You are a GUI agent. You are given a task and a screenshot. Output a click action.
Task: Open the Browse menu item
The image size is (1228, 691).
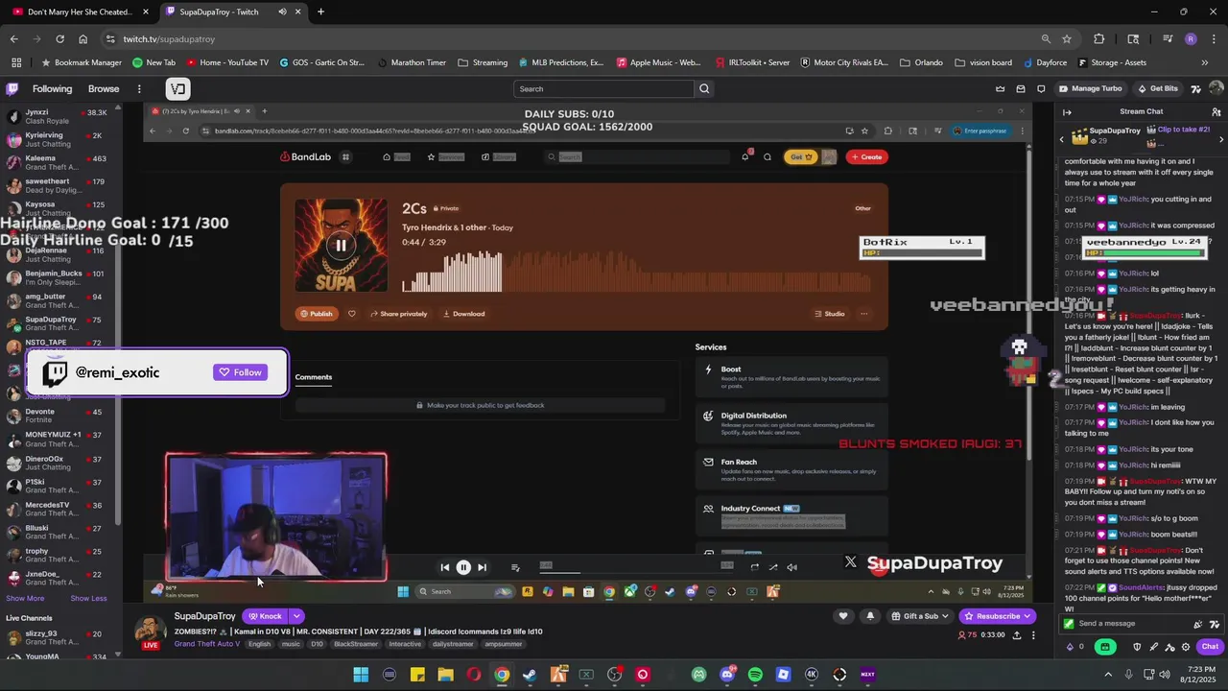tap(104, 88)
